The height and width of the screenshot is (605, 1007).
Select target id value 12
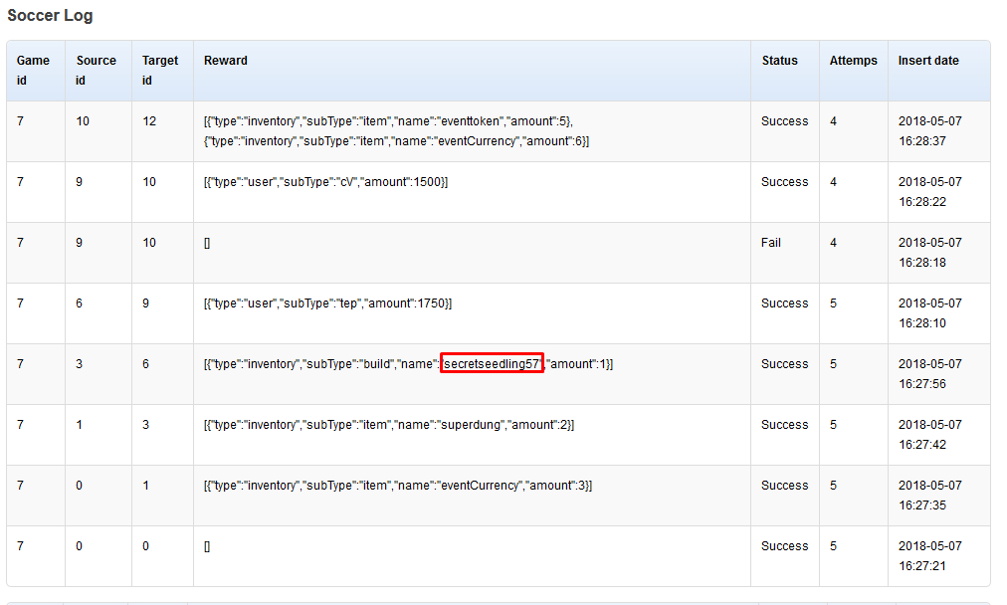point(149,121)
